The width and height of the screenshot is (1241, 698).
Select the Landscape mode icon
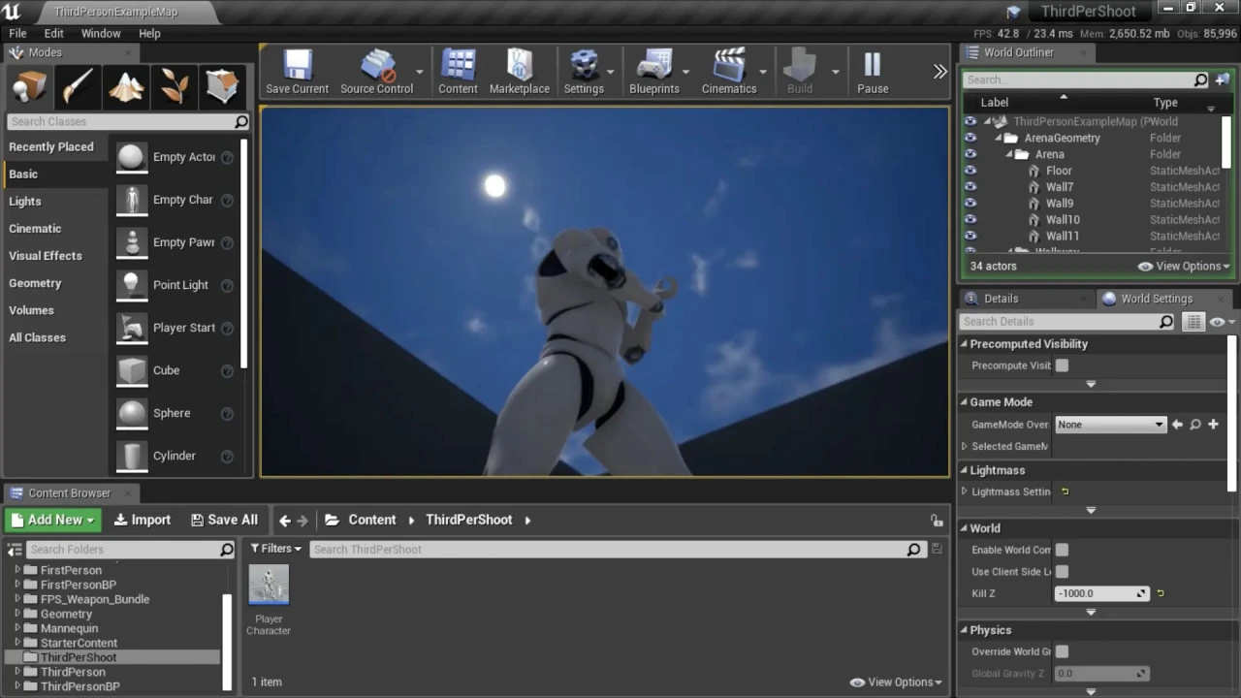click(126, 87)
